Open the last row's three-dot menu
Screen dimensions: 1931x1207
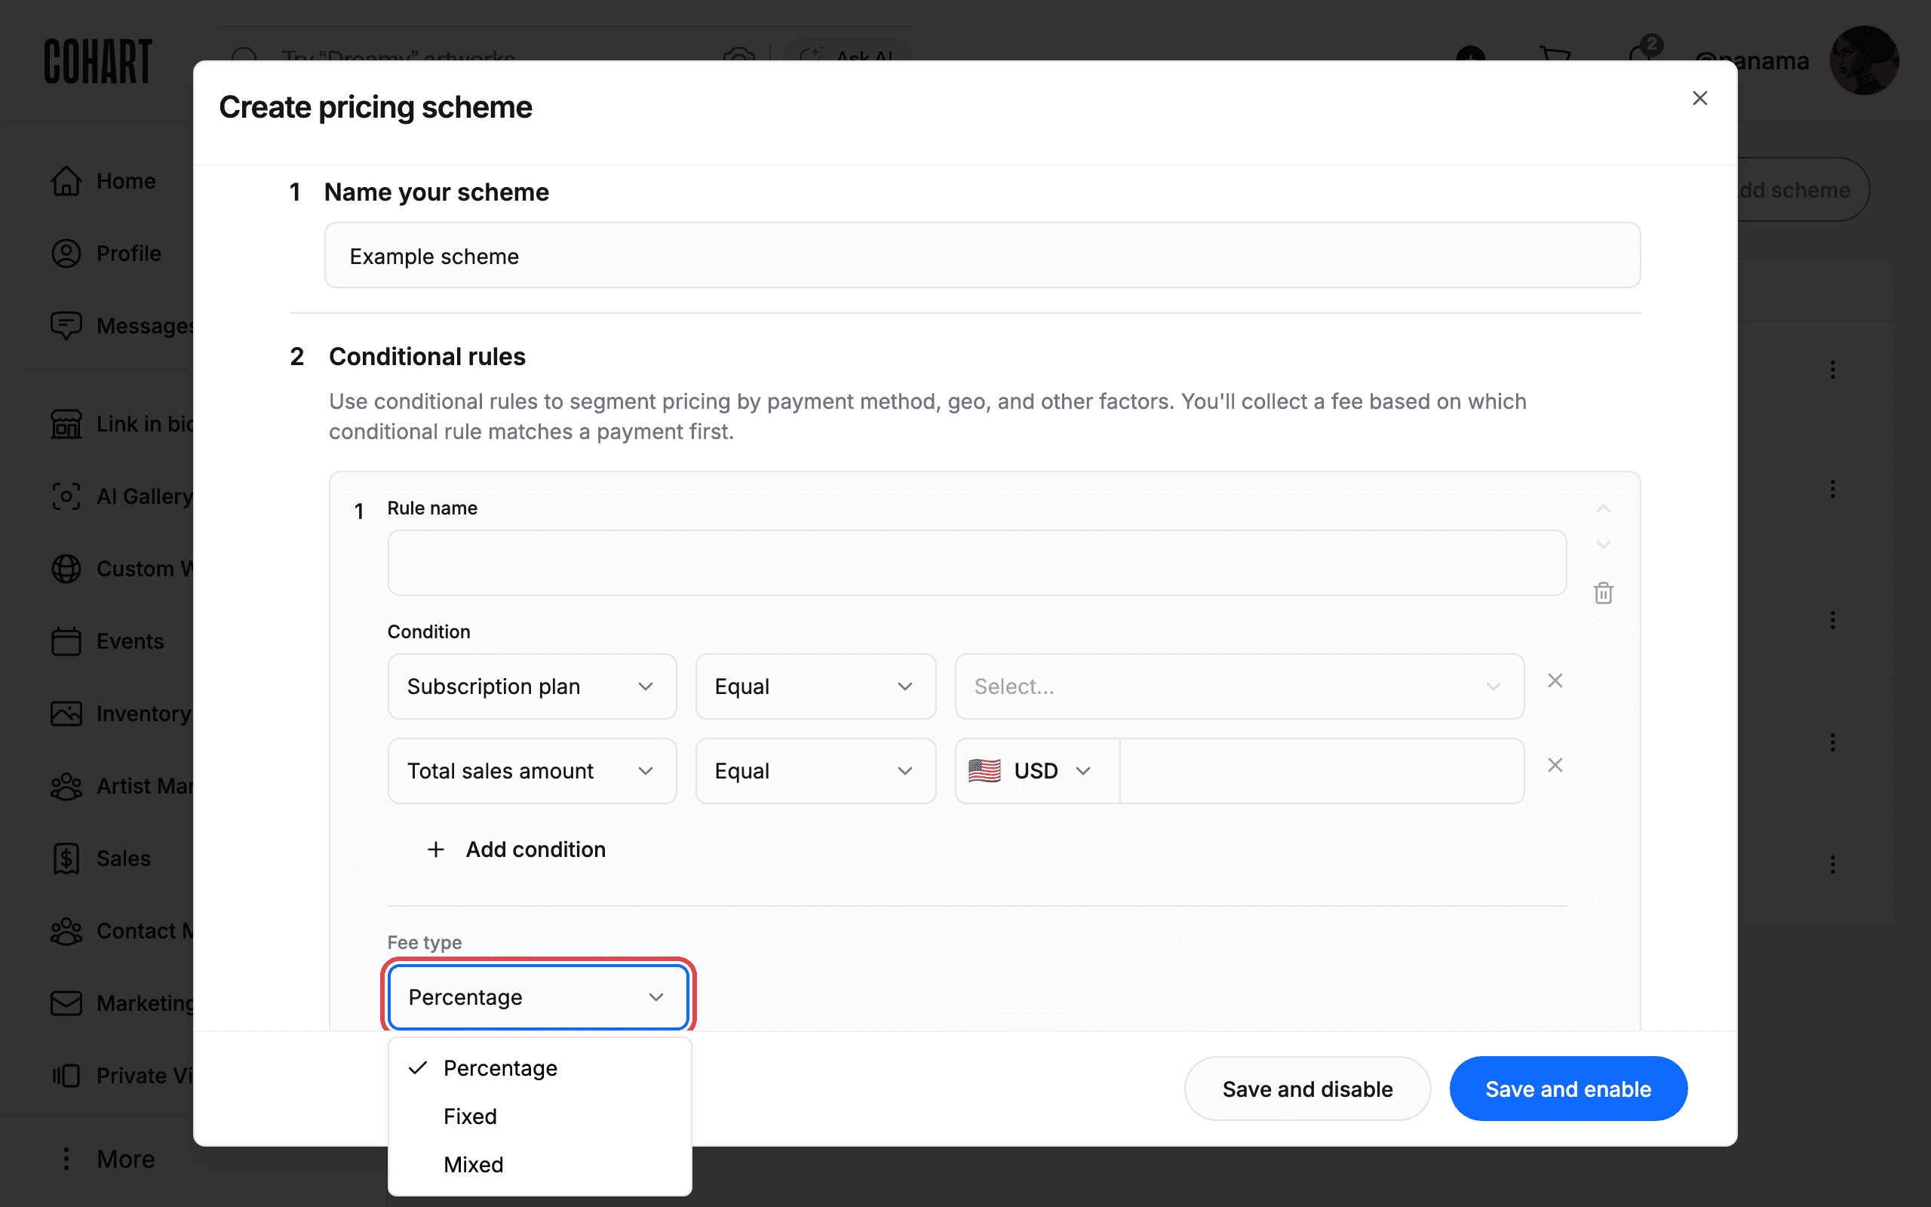click(x=1832, y=865)
